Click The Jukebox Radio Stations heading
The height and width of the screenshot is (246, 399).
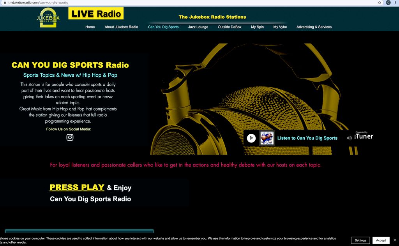click(x=212, y=17)
